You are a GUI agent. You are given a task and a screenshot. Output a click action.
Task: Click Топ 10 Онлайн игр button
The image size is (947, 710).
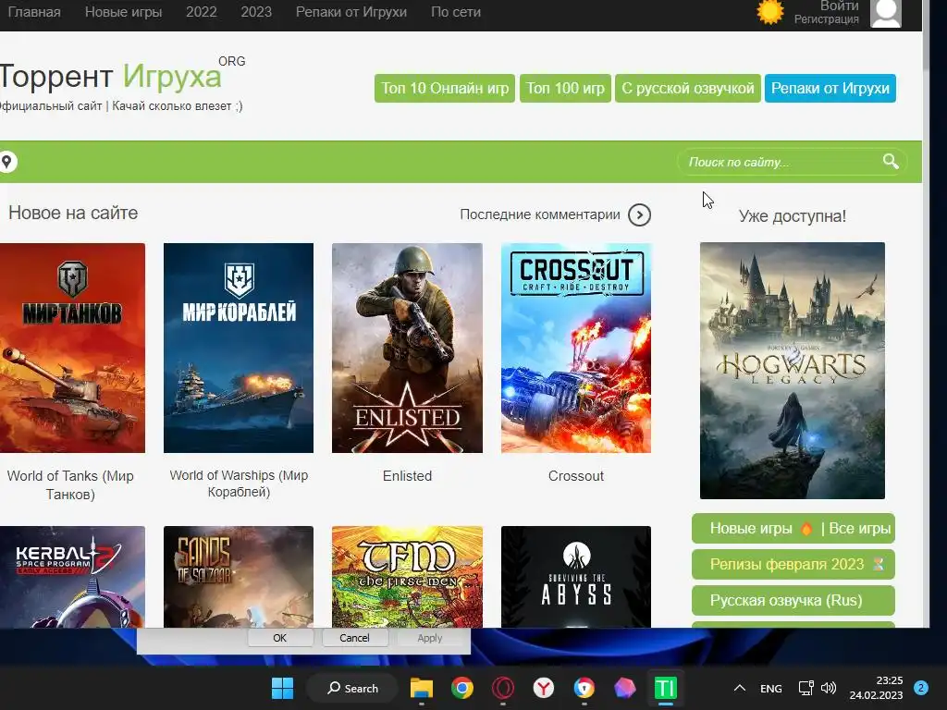[x=445, y=88]
